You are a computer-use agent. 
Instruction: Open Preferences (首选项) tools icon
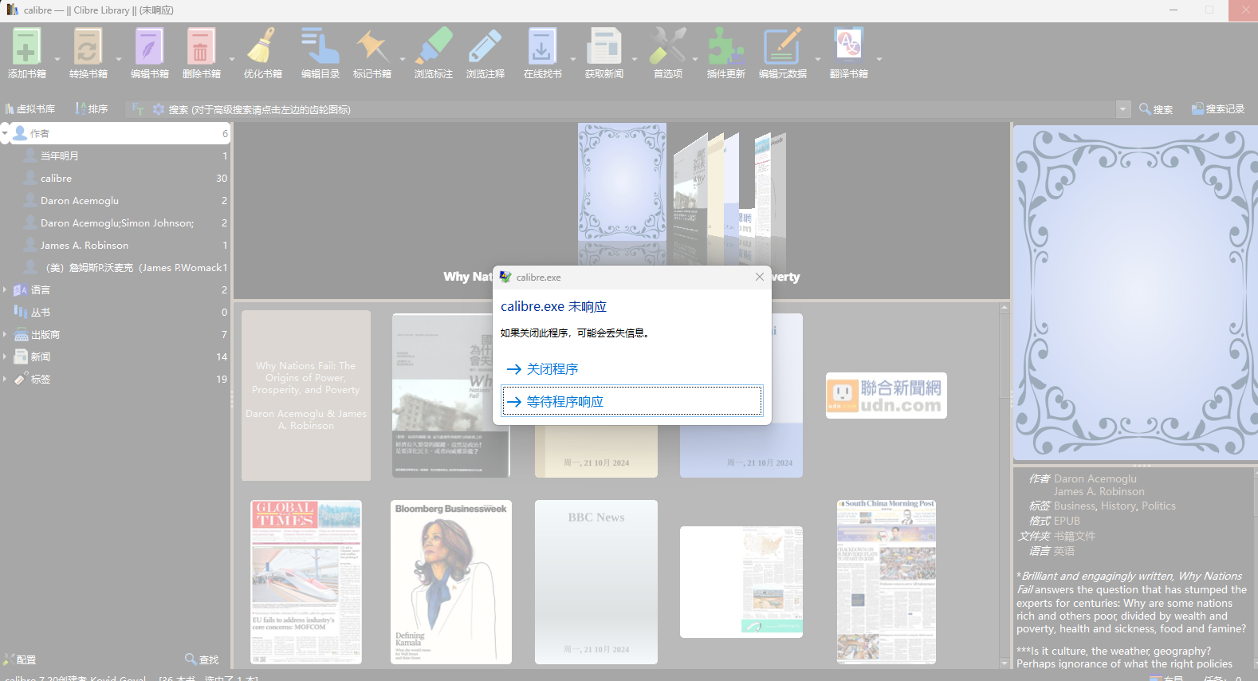pos(668,46)
